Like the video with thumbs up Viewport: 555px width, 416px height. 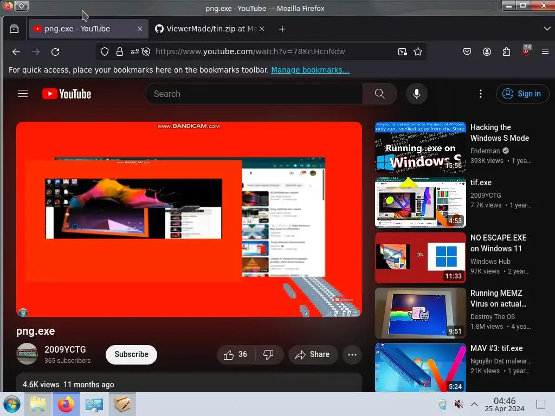236,354
